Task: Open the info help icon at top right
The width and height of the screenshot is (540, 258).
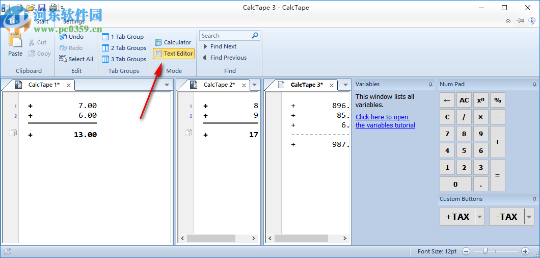Action: [531, 21]
